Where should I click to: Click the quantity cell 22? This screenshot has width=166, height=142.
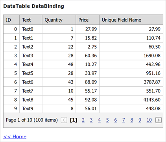[59, 47]
